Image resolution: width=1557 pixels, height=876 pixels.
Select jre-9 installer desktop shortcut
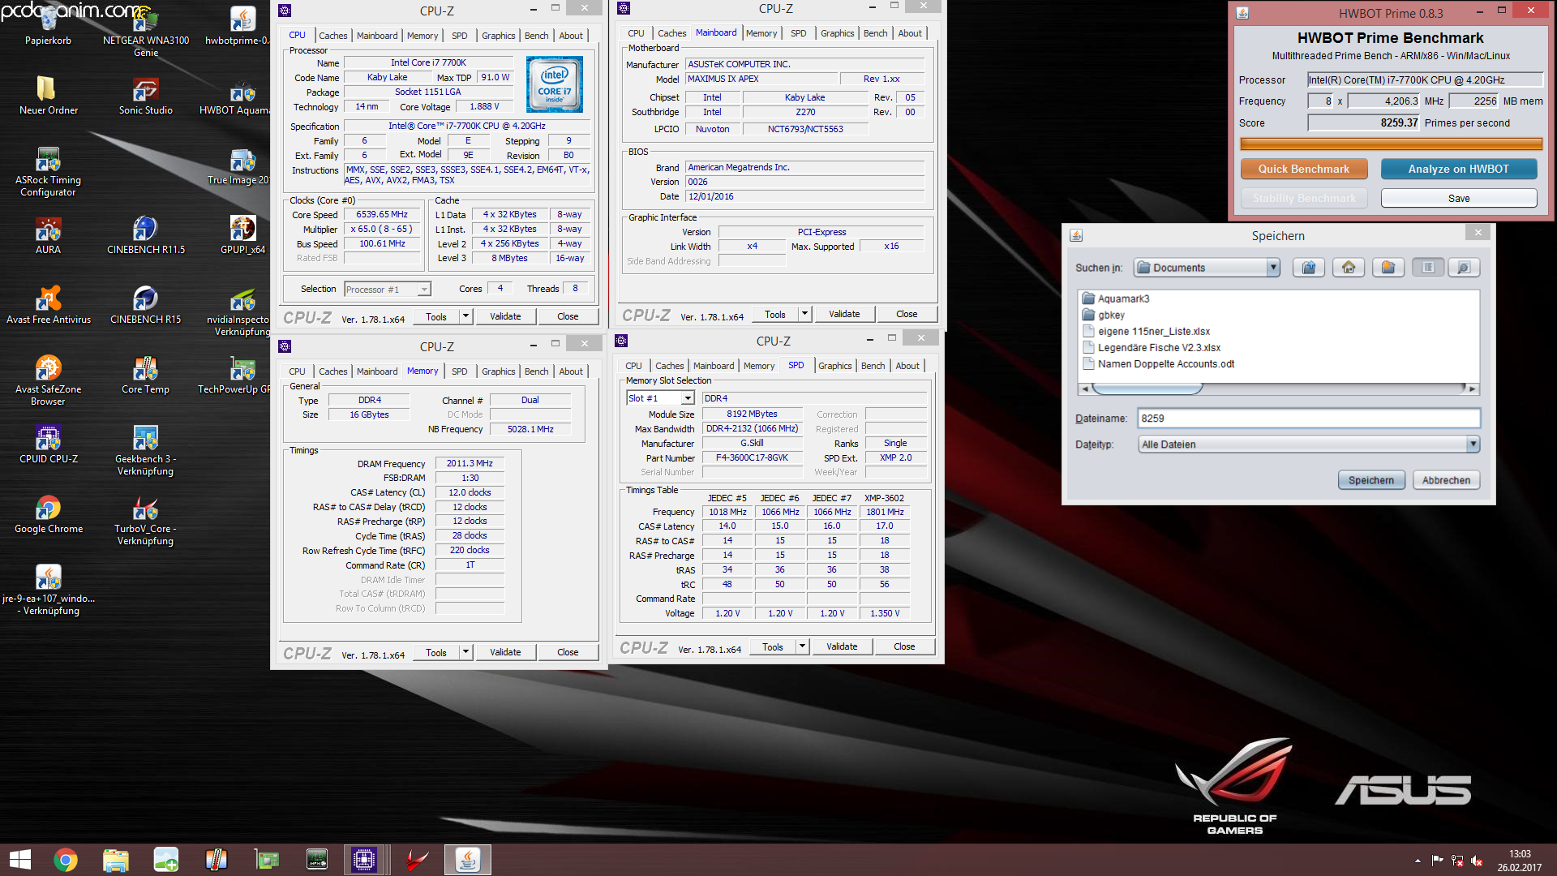48,589
